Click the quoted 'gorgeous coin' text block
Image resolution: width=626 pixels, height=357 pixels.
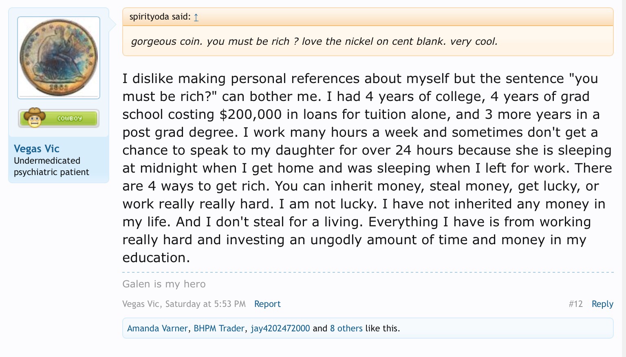click(x=314, y=42)
